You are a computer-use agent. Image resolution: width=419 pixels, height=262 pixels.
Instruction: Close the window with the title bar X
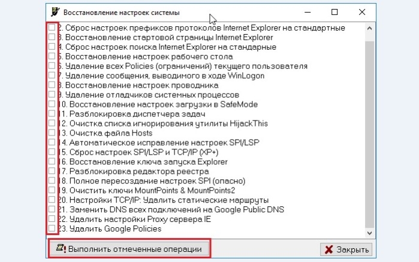[x=362, y=13]
